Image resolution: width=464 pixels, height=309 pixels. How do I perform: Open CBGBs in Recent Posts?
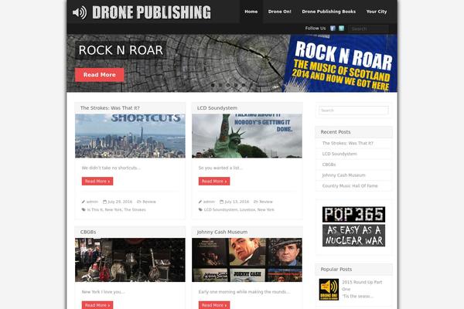(329, 165)
